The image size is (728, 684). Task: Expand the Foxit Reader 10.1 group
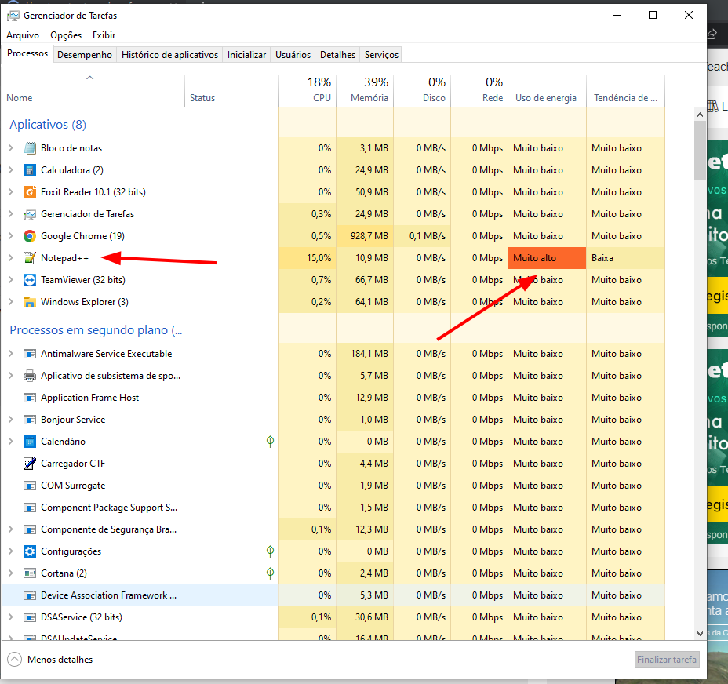[x=11, y=191]
